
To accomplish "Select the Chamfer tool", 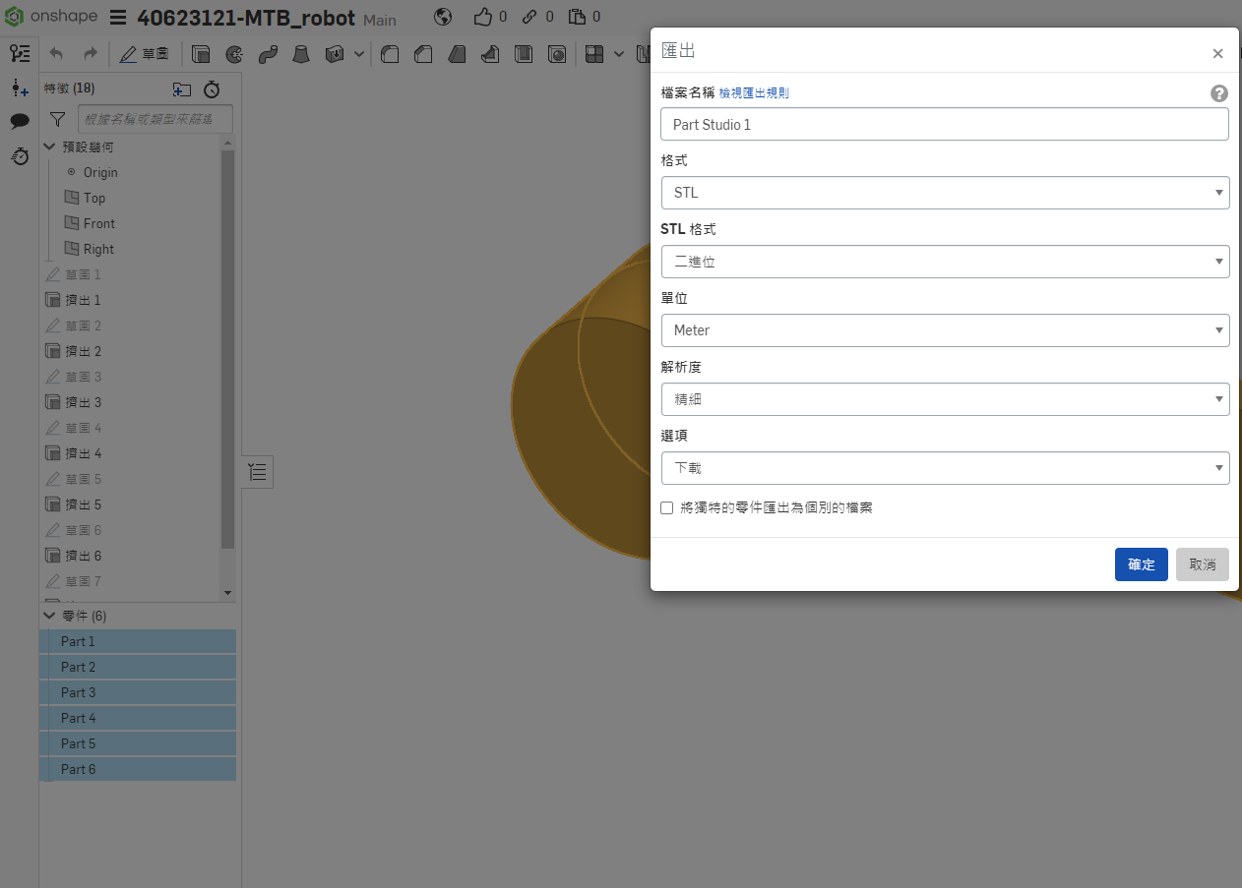I will [423, 54].
